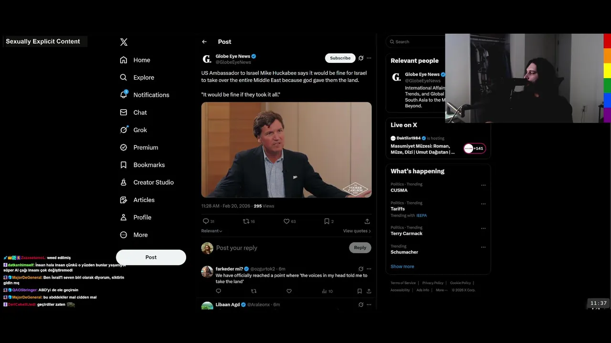The height and width of the screenshot is (343, 611).
Task: Expand the footer More menu
Action: pos(441,290)
